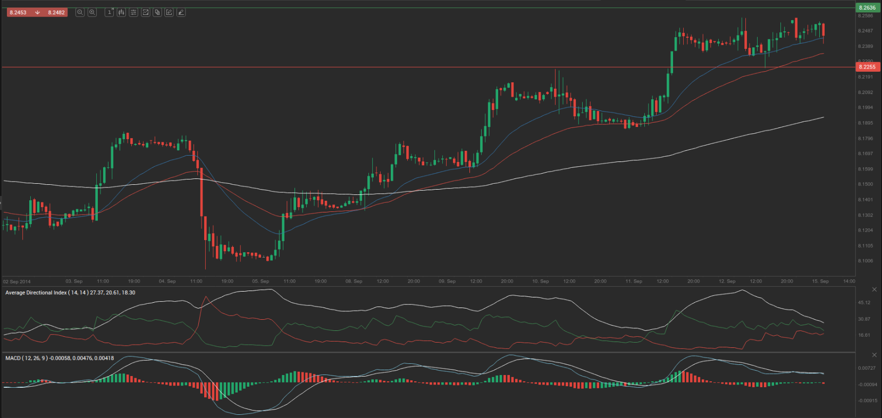Image resolution: width=882 pixels, height=418 pixels.
Task: Click the down arrow between bid and ask
Action: point(37,12)
